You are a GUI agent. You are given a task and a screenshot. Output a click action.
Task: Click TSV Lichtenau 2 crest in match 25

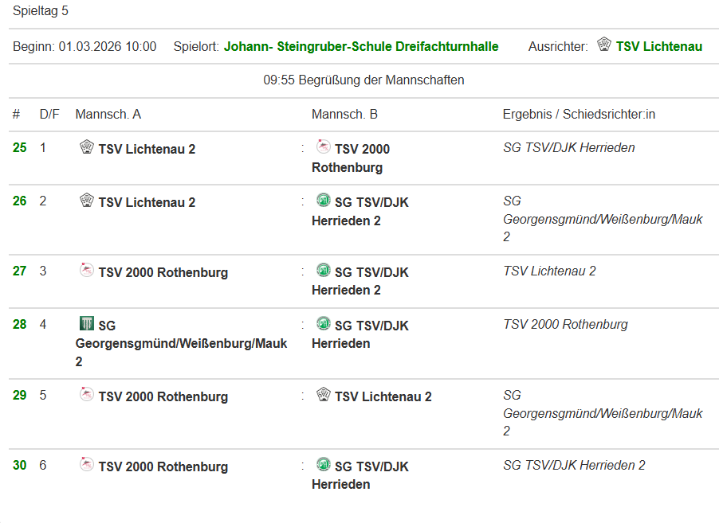(87, 147)
